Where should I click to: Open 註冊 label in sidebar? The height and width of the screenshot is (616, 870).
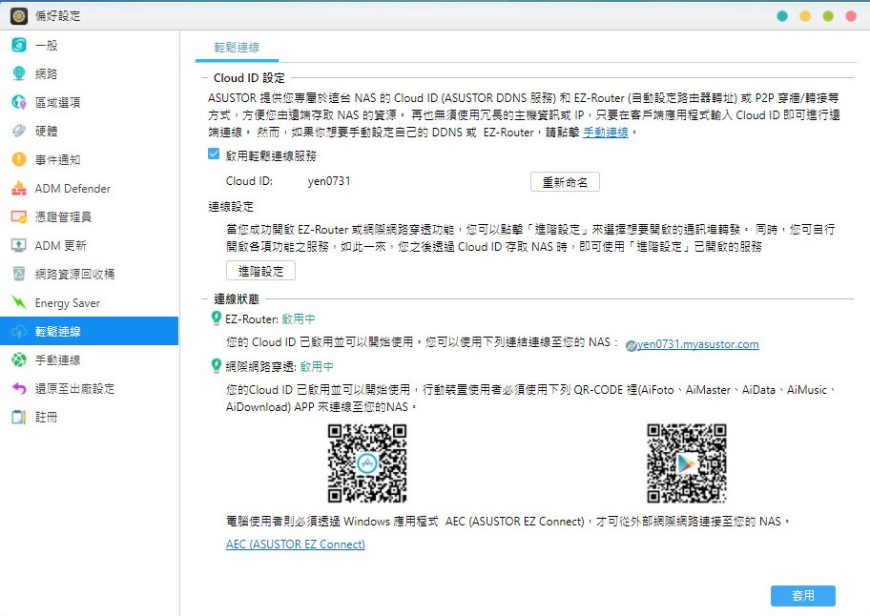(46, 417)
